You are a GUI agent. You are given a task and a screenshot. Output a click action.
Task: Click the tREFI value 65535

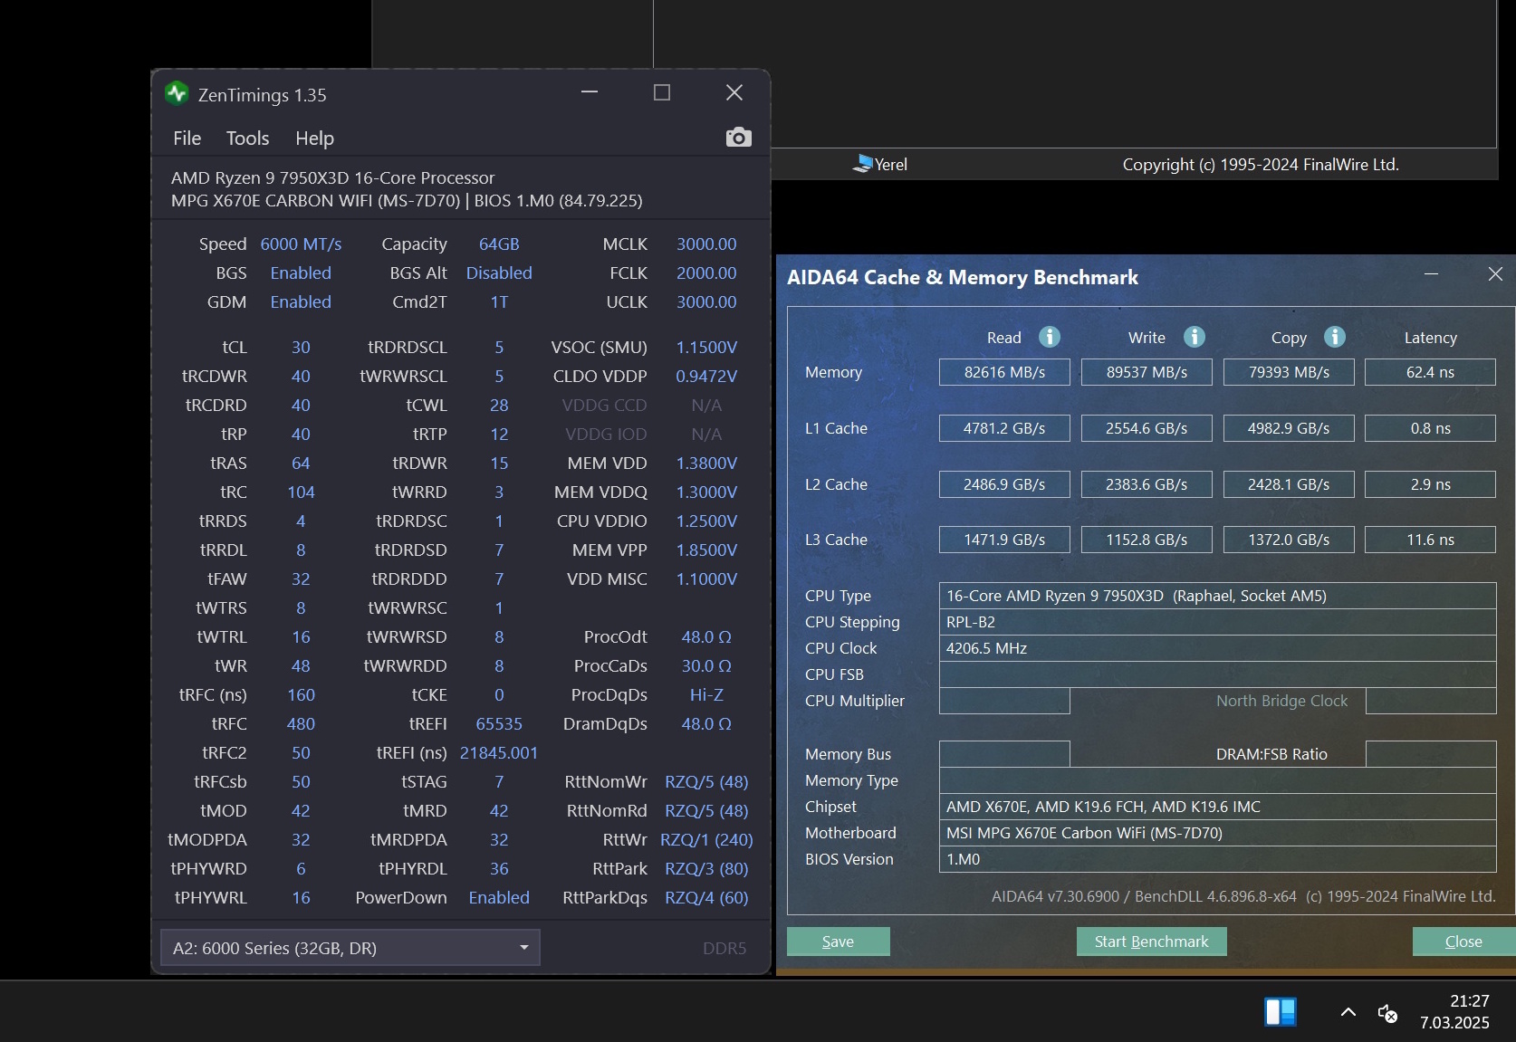click(499, 724)
